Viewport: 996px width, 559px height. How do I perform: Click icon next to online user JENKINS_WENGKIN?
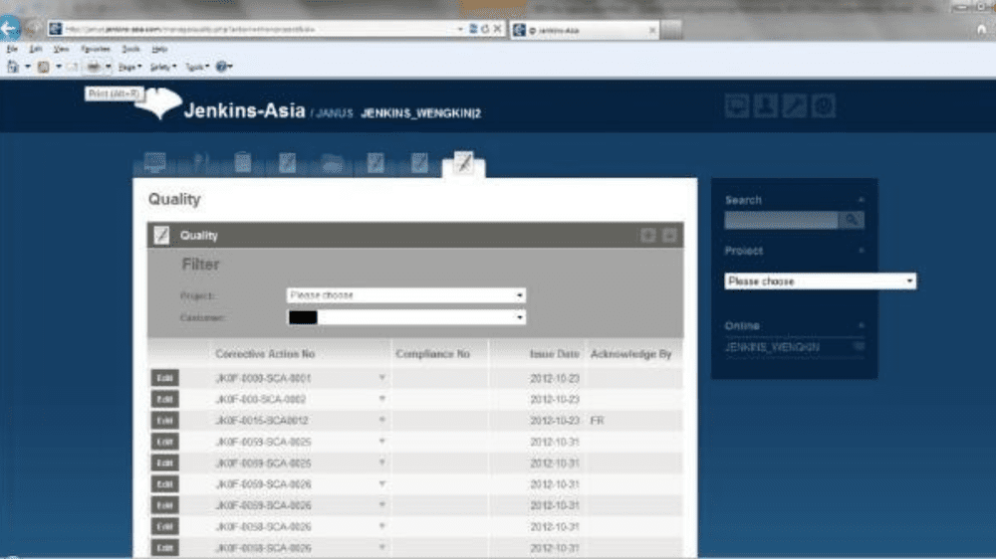pos(859,346)
